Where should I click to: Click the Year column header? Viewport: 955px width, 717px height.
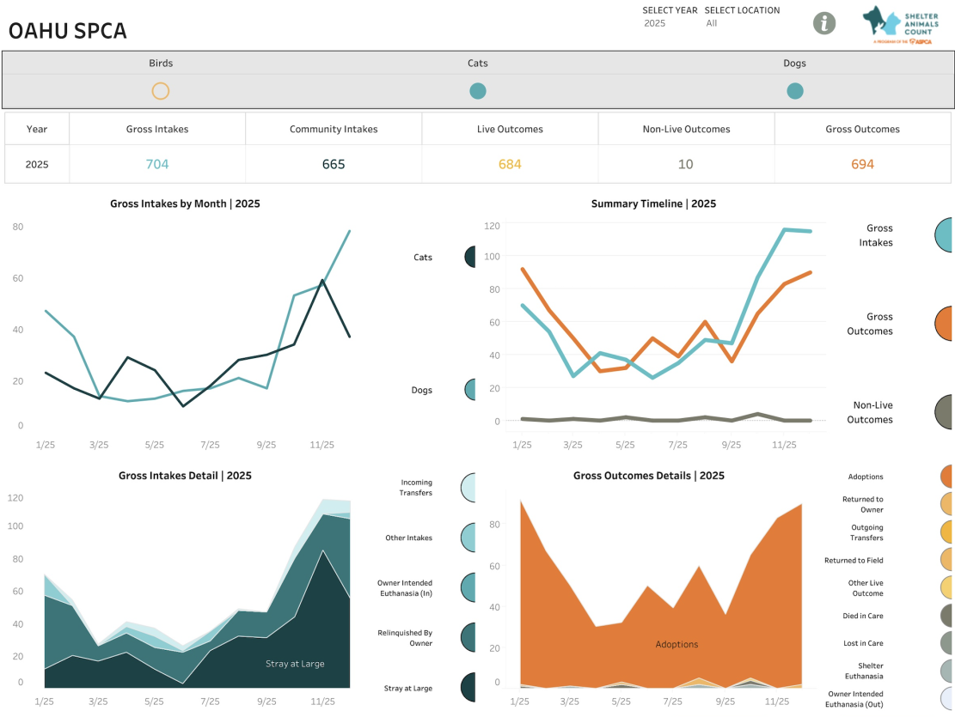[x=37, y=129]
